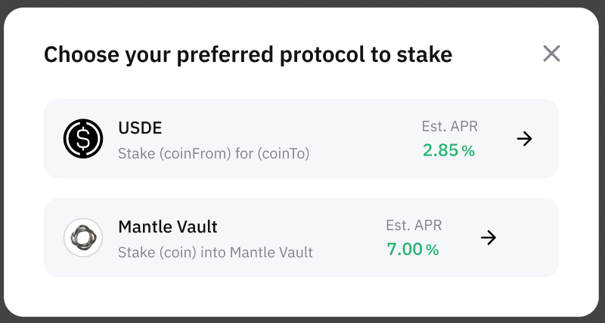Viewport: 605px width, 323px height.
Task: Click the 7.00% APR value
Action: click(413, 249)
